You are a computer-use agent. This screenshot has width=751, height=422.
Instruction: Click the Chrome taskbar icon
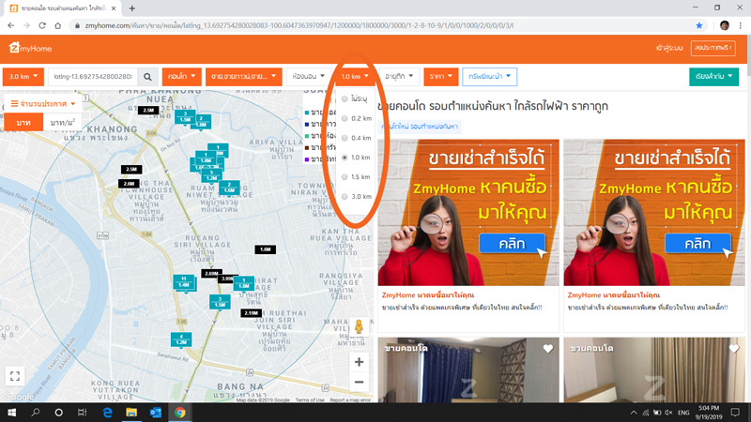(x=180, y=413)
